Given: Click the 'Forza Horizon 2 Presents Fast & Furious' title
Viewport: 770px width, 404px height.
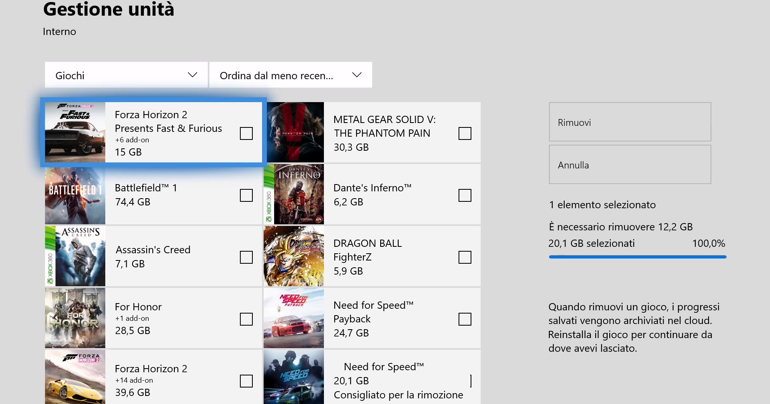Looking at the screenshot, I should pyautogui.click(x=168, y=121).
